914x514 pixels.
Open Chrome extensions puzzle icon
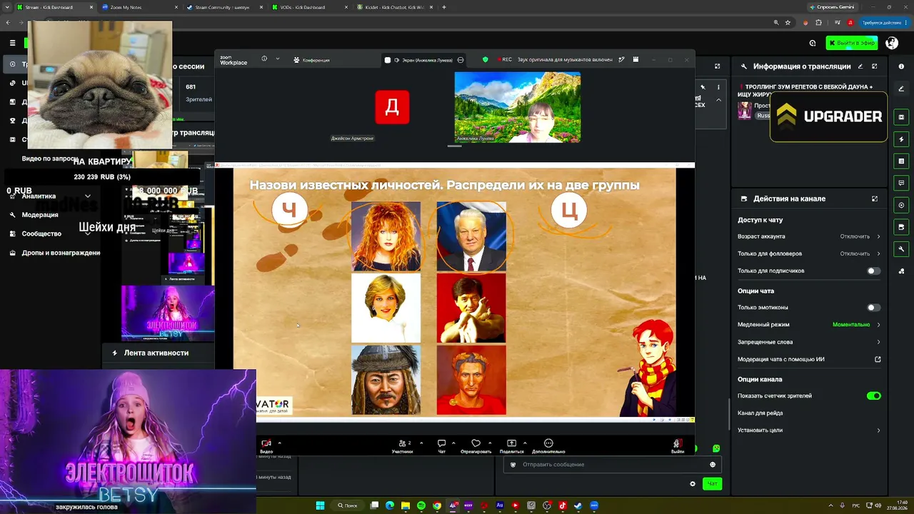818,23
